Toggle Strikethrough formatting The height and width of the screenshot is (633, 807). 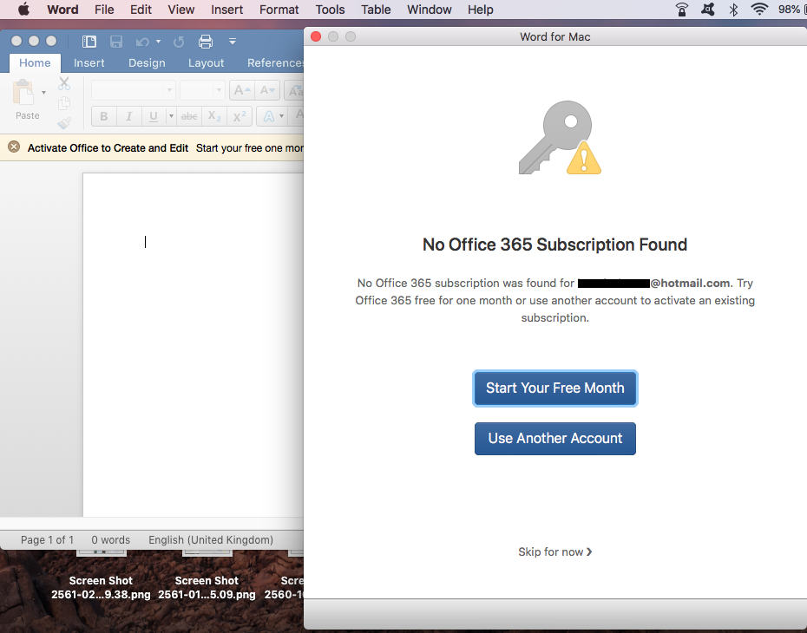click(x=189, y=116)
